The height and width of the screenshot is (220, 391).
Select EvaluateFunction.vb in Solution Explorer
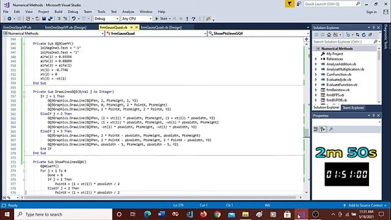pyautogui.click(x=342, y=85)
